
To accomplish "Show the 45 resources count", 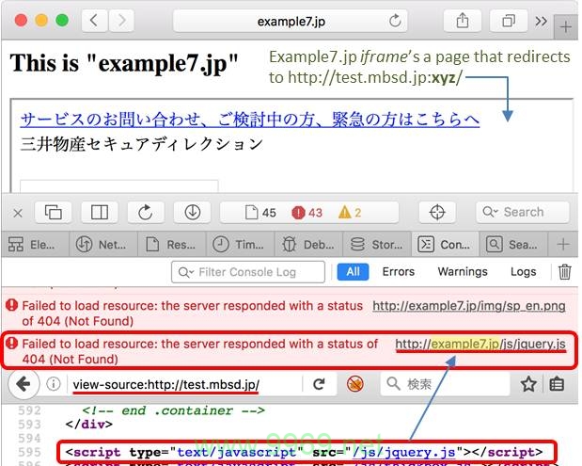I will coord(260,213).
